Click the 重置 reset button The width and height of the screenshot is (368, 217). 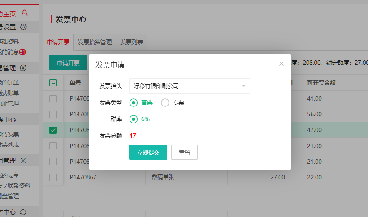pos(184,152)
